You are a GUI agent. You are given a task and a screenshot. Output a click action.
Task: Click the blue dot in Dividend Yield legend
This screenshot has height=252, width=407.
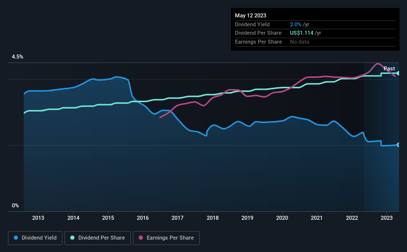click(x=16, y=238)
